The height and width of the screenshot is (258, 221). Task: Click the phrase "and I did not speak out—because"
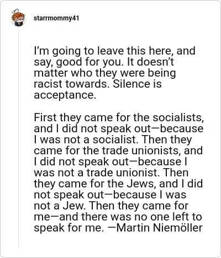pos(119,128)
